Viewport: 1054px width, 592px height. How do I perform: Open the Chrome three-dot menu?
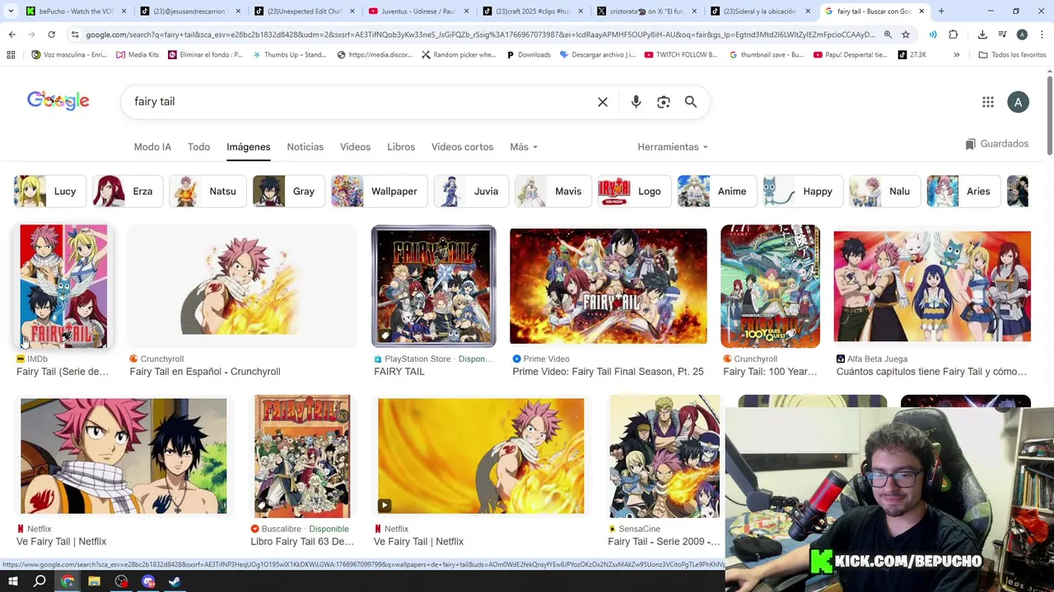(x=1041, y=35)
